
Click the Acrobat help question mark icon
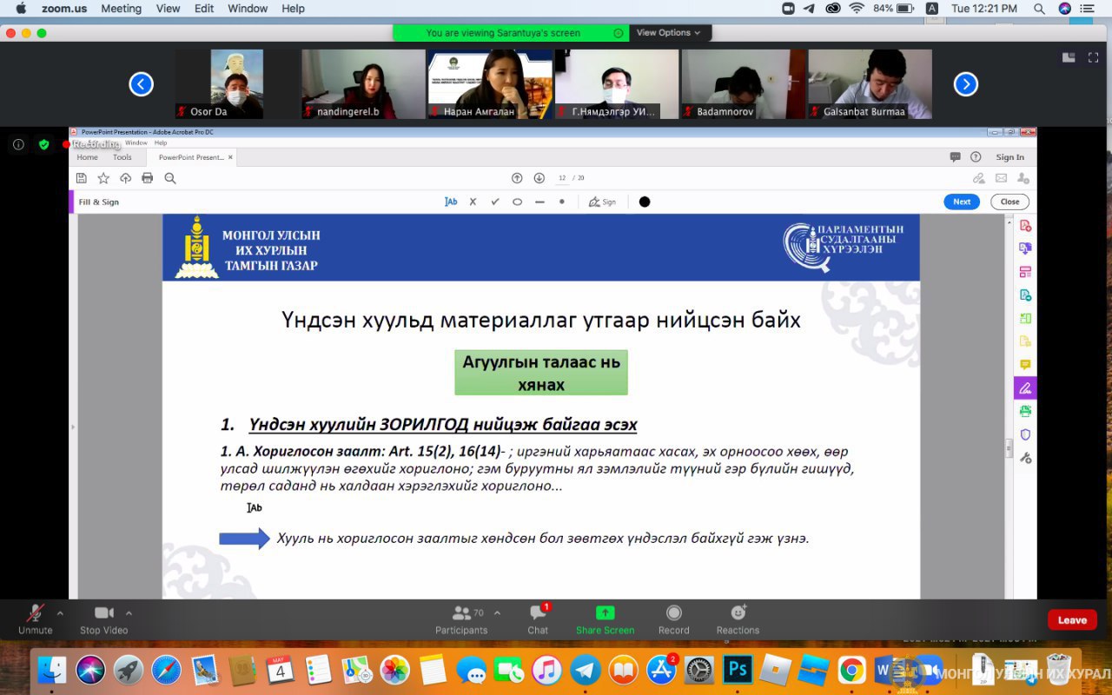point(976,157)
